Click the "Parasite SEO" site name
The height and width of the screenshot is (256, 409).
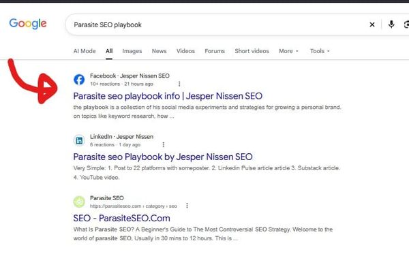107,198
